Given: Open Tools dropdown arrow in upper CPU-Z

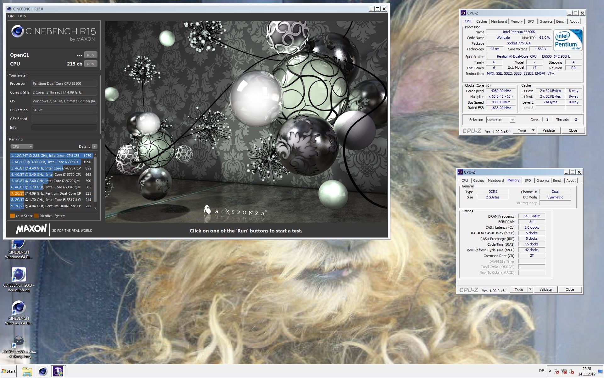Looking at the screenshot, I should [533, 130].
